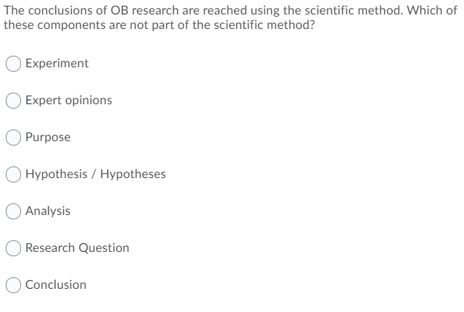Click the 'Experiment' answer label text

[57, 64]
